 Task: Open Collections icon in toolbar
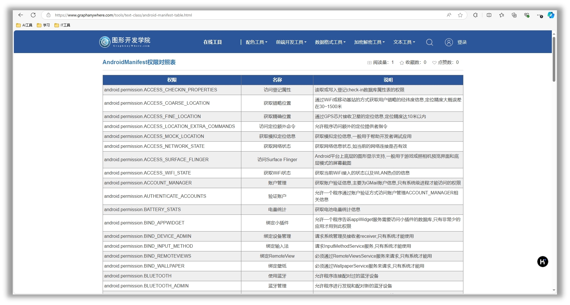(x=514, y=15)
